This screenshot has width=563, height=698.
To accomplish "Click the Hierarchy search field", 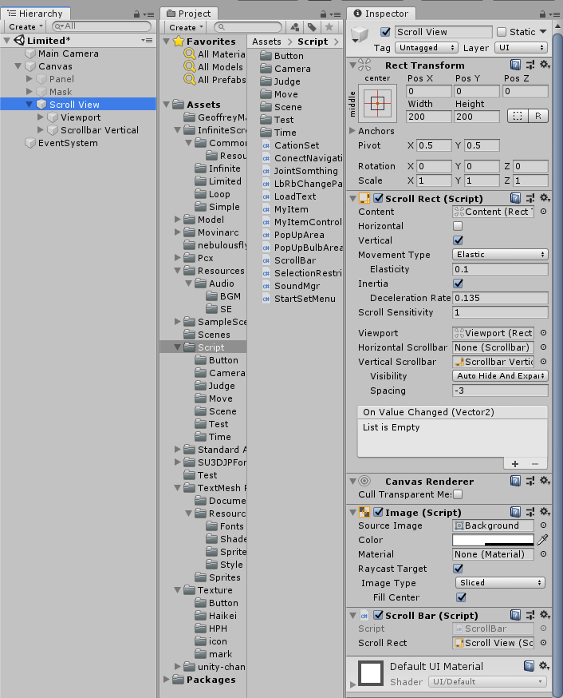I will 102,26.
